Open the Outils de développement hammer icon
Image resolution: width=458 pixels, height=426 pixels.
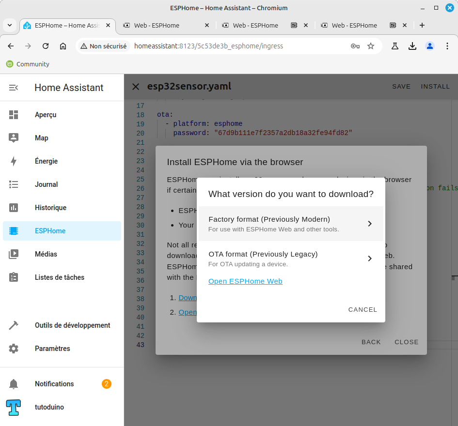pos(14,325)
